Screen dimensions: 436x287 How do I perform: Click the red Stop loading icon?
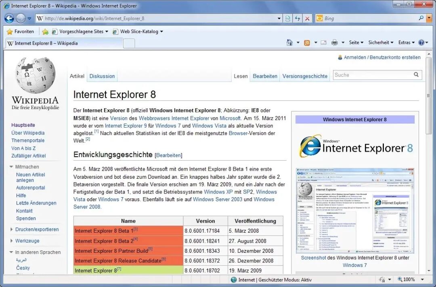pos(307,19)
